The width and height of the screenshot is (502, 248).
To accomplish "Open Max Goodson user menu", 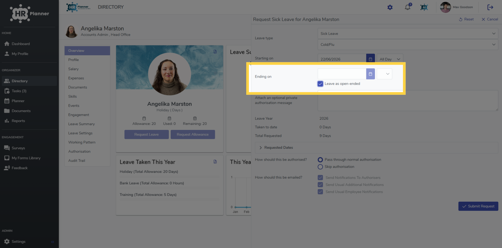I will [457, 7].
